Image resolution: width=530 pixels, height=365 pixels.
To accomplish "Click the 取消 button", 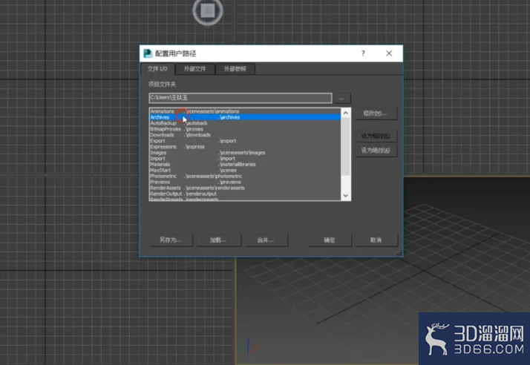I will pyautogui.click(x=376, y=240).
